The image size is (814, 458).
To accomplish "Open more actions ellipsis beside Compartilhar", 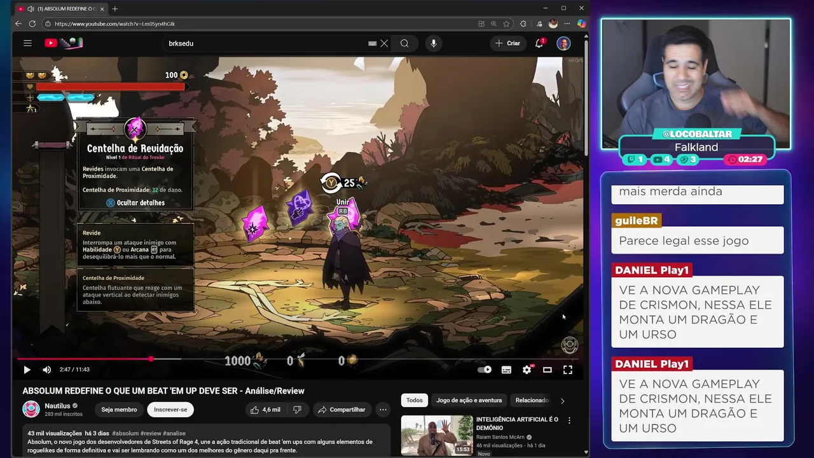I will tap(383, 410).
